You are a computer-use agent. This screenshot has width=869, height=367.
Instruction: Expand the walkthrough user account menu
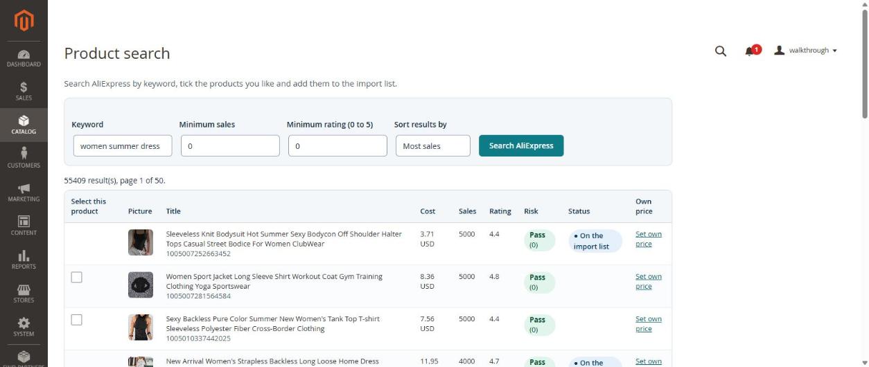[x=806, y=51]
